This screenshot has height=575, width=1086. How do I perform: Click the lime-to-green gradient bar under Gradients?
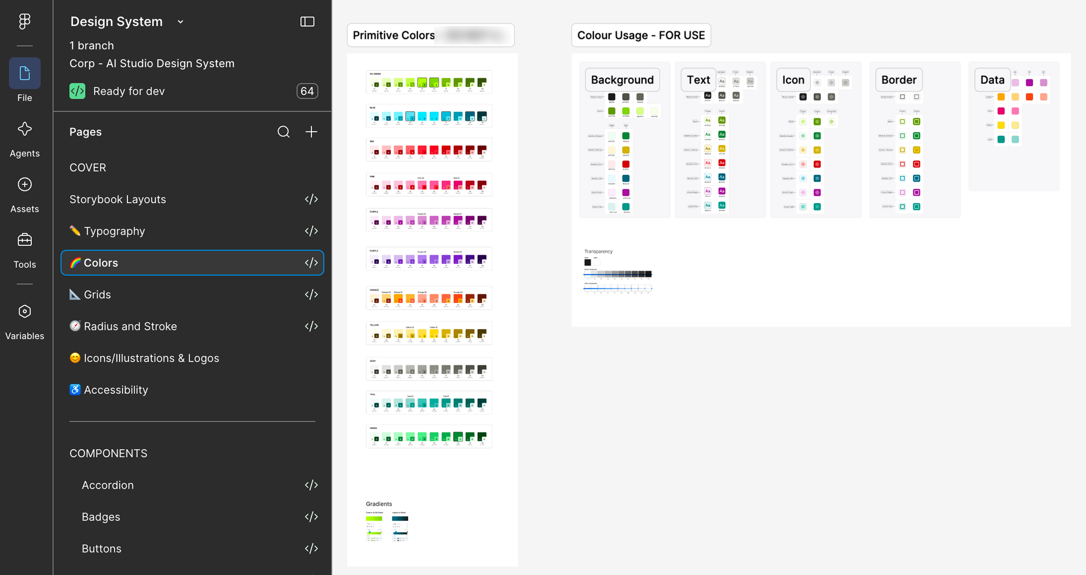pos(374,518)
